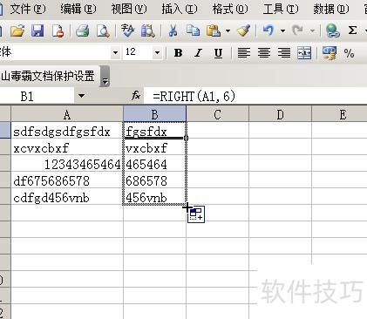Open the 编辑(E) menu
The height and width of the screenshot is (319, 367).
click(x=78, y=9)
